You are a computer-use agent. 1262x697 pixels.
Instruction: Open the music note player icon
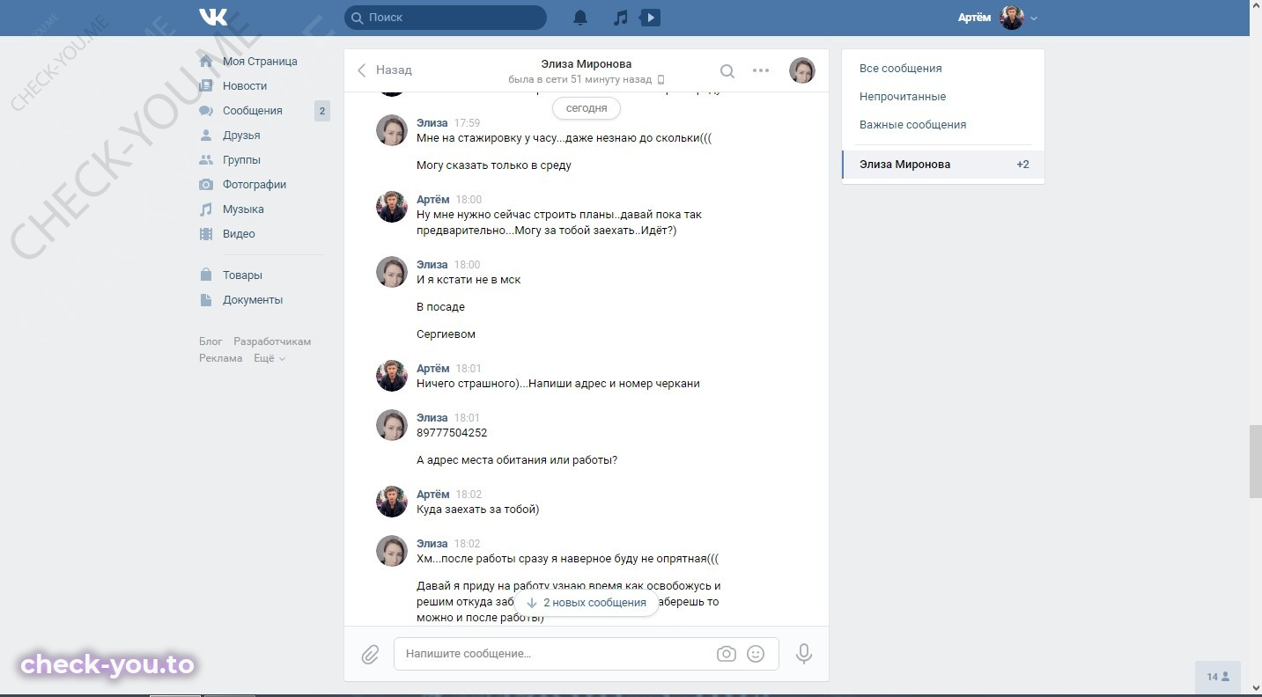(621, 18)
